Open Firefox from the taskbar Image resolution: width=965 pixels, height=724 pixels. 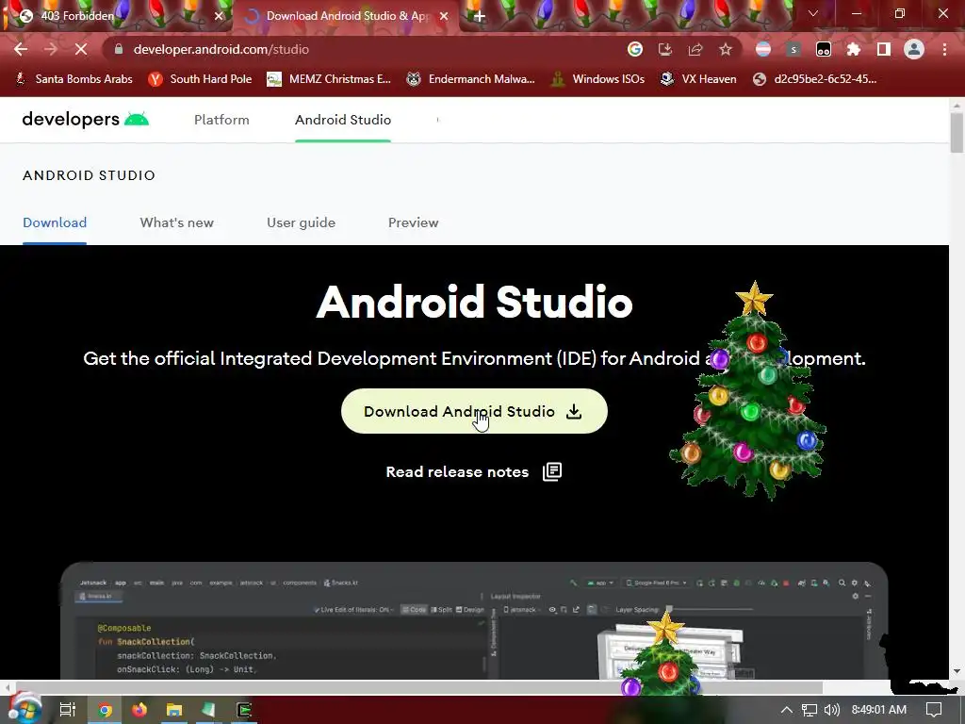[139, 710]
